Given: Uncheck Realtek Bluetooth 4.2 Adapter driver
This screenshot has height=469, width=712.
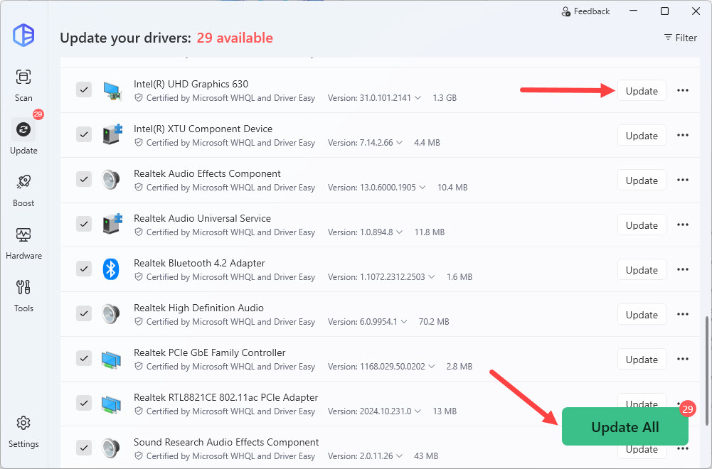Looking at the screenshot, I should coord(84,269).
